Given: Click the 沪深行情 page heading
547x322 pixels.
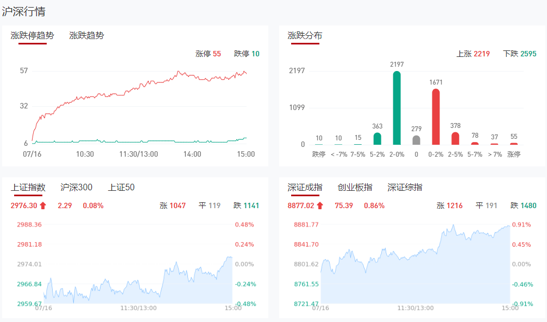Looking at the screenshot, I should click(x=24, y=11).
